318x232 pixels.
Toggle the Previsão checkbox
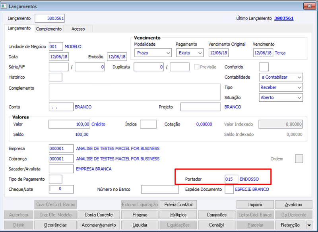196,67
